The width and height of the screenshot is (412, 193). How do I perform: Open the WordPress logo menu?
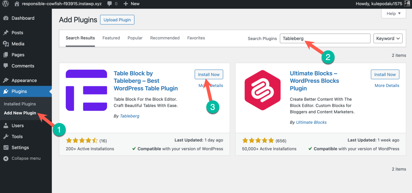pos(5,4)
